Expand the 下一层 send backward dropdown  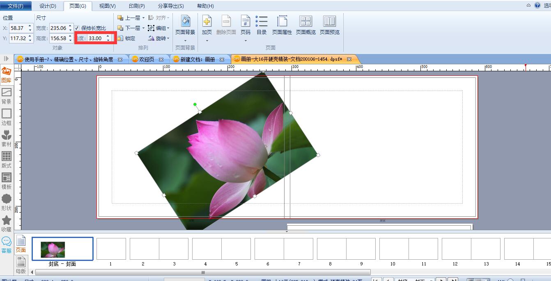tap(143, 28)
